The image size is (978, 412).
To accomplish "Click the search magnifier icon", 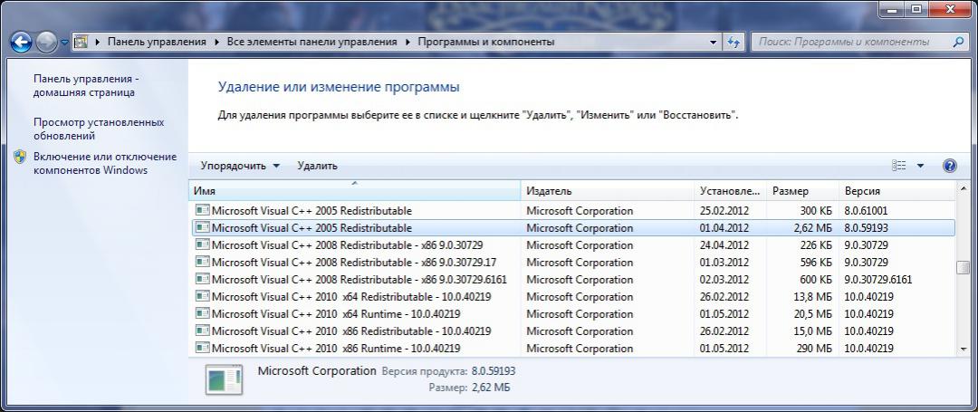I will pos(959,42).
